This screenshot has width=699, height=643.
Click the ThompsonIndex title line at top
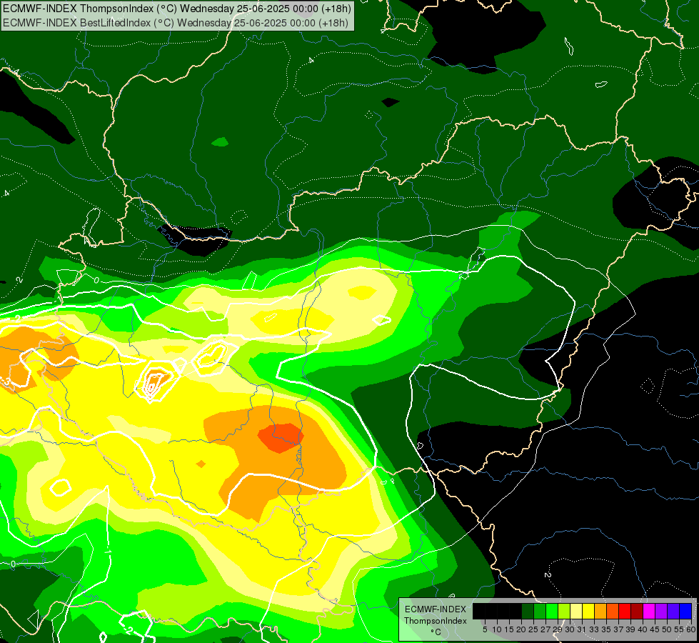pyautogui.click(x=177, y=9)
